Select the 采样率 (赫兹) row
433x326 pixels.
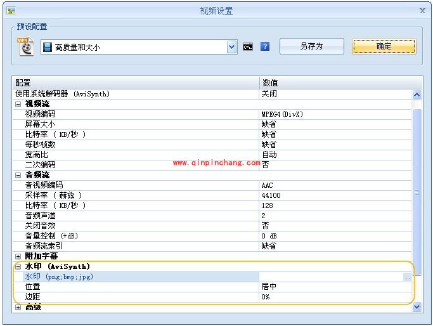pyautogui.click(x=212, y=195)
